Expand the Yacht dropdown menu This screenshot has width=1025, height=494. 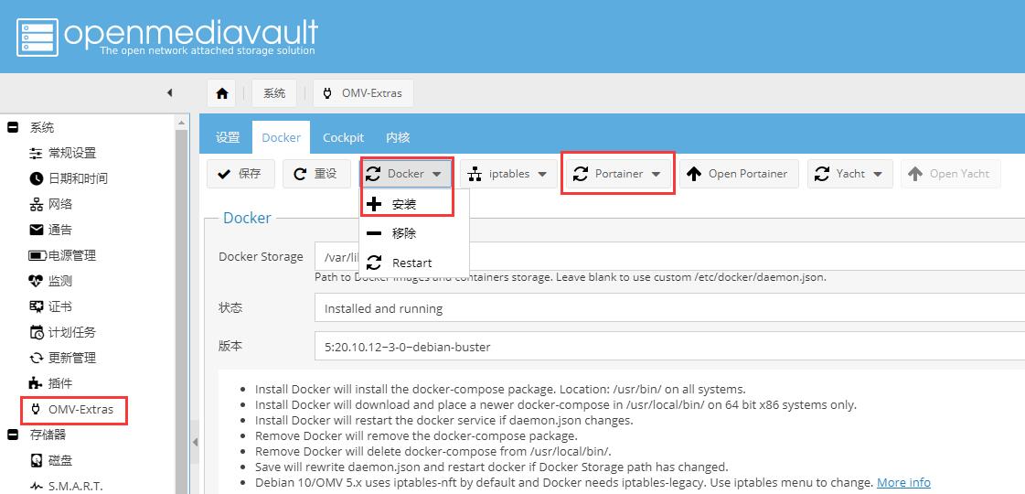tap(850, 174)
